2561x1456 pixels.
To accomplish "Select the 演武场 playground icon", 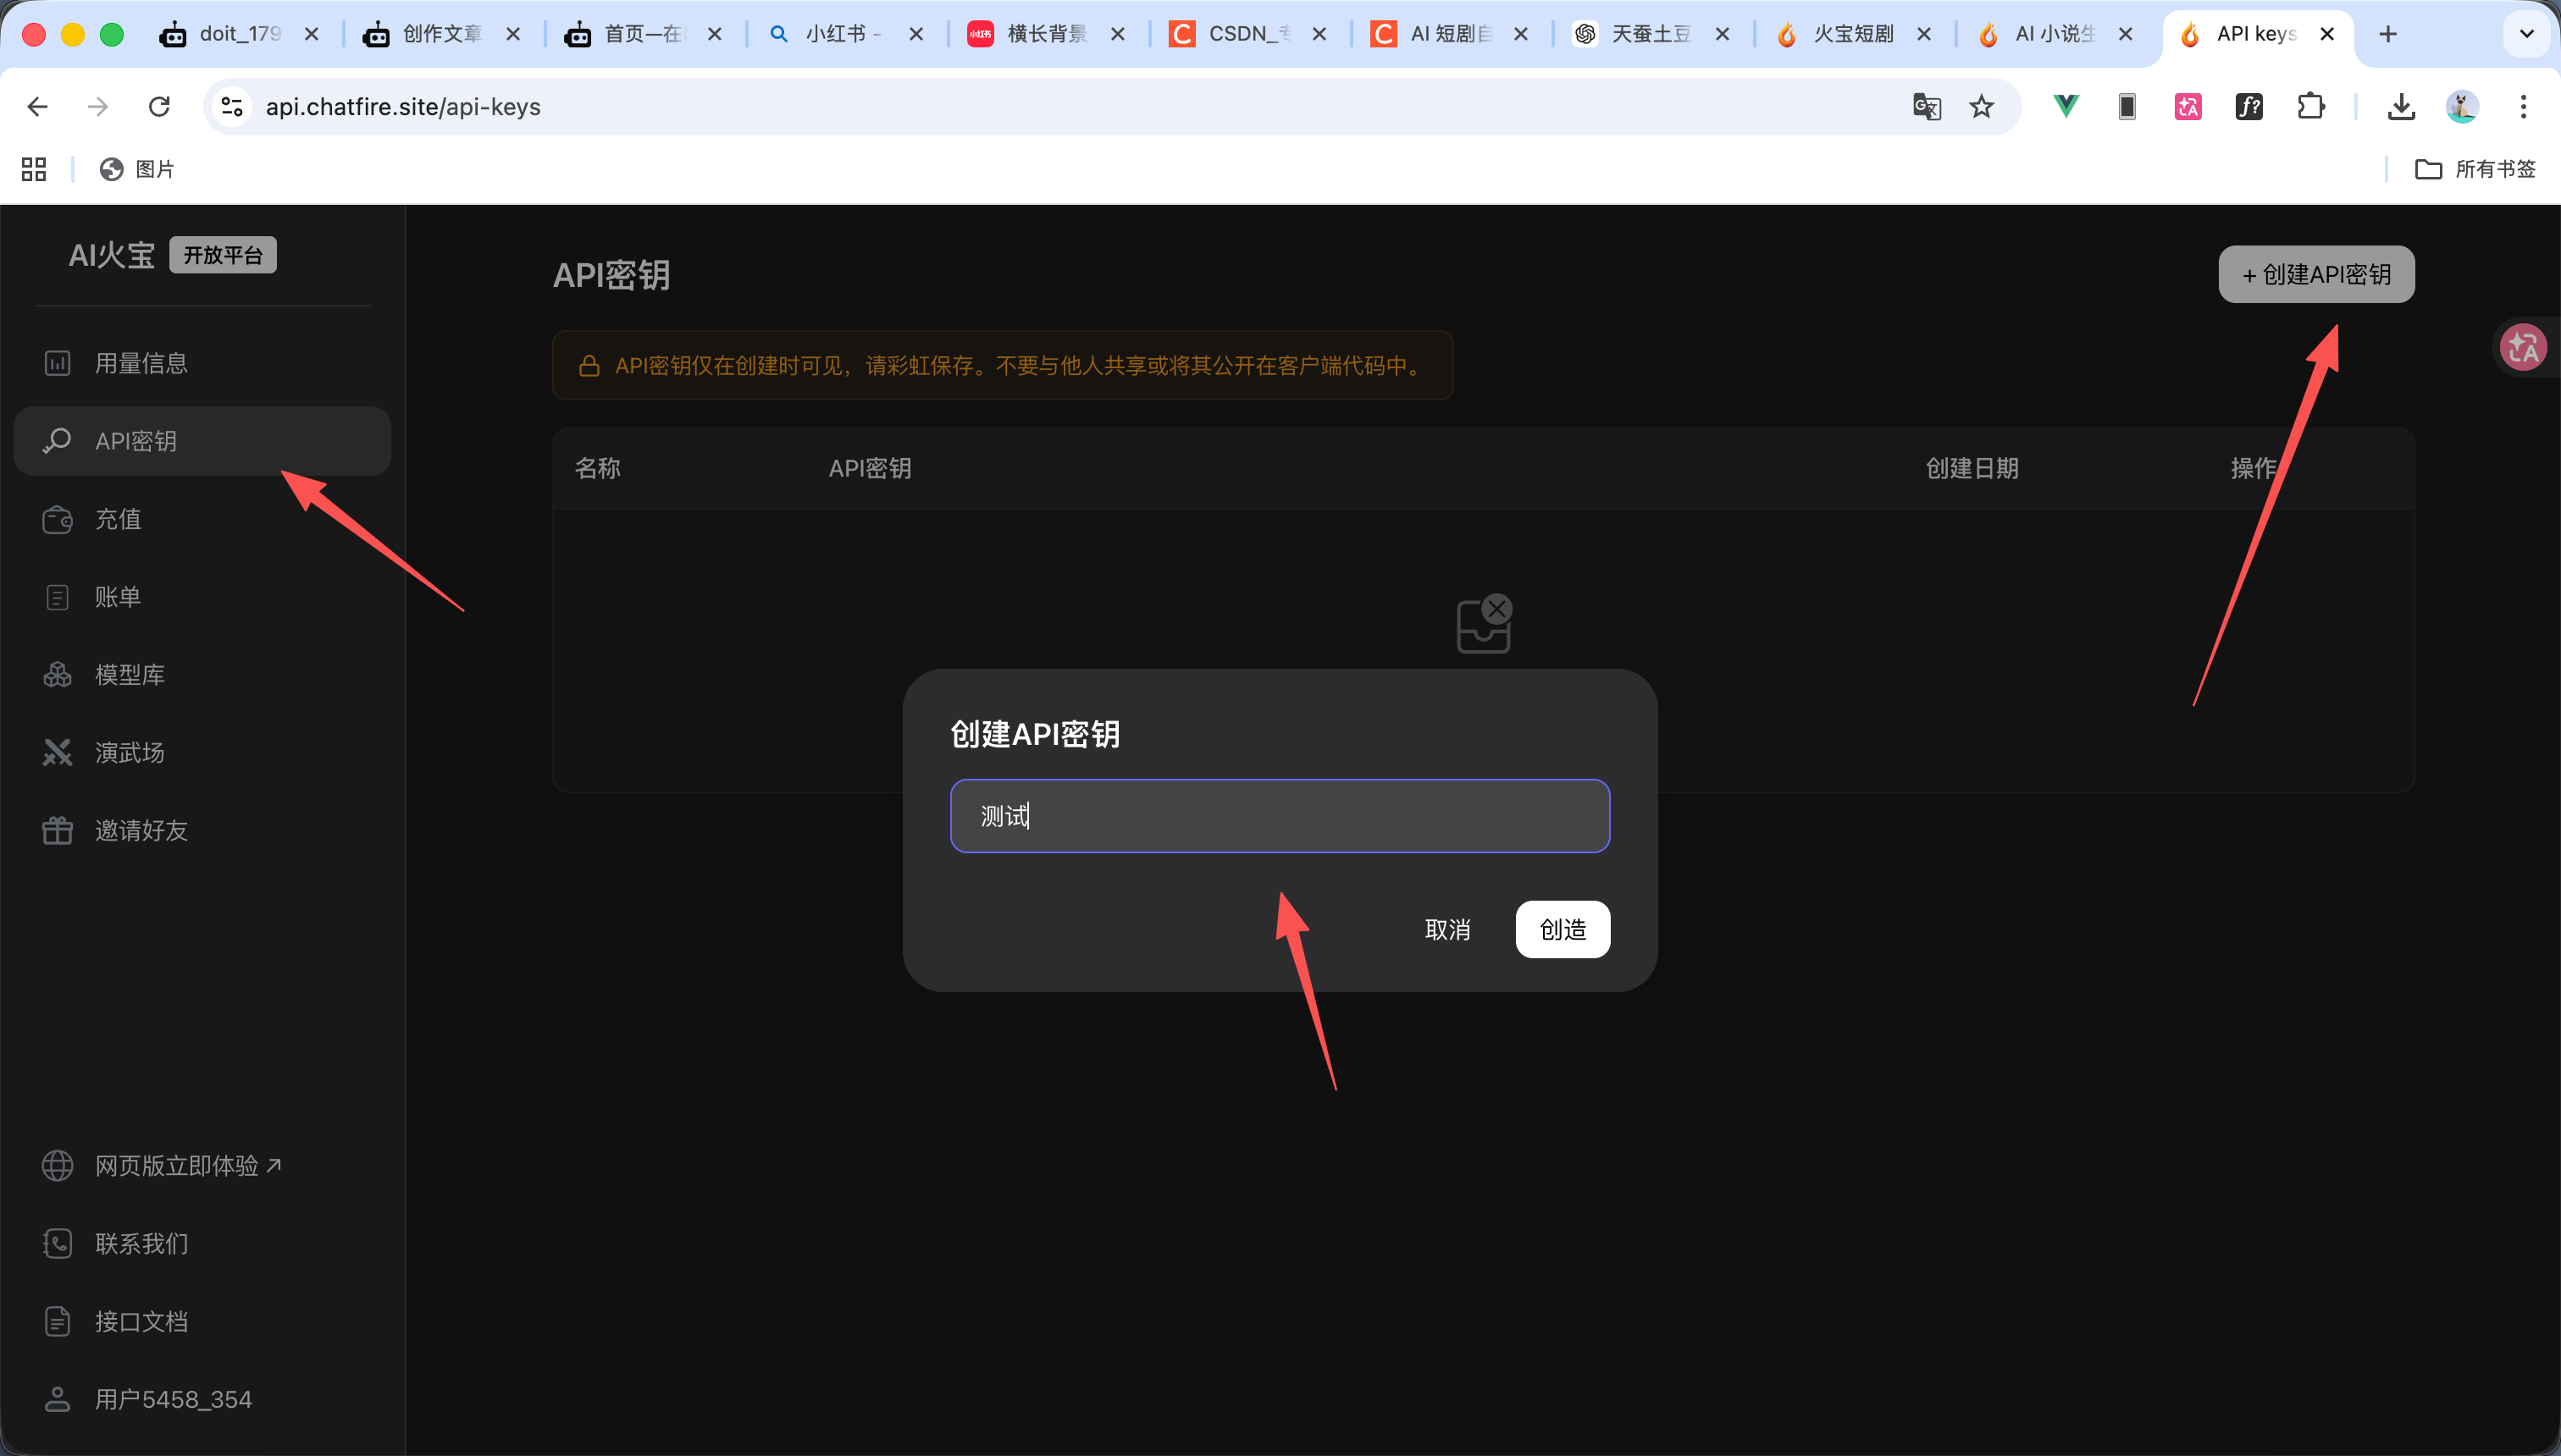I will click(57, 752).
